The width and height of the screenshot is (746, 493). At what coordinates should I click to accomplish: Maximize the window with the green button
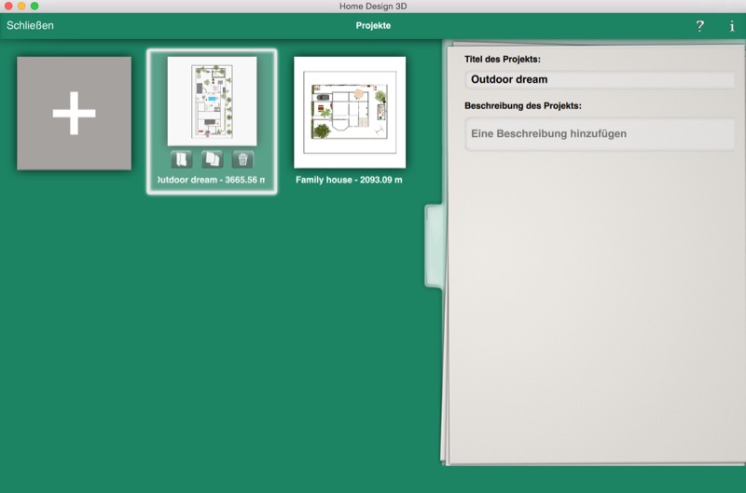coord(35,7)
